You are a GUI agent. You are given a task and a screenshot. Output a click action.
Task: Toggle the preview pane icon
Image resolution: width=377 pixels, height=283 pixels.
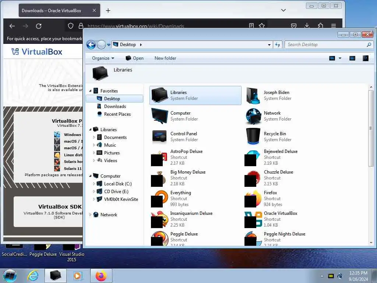352,58
